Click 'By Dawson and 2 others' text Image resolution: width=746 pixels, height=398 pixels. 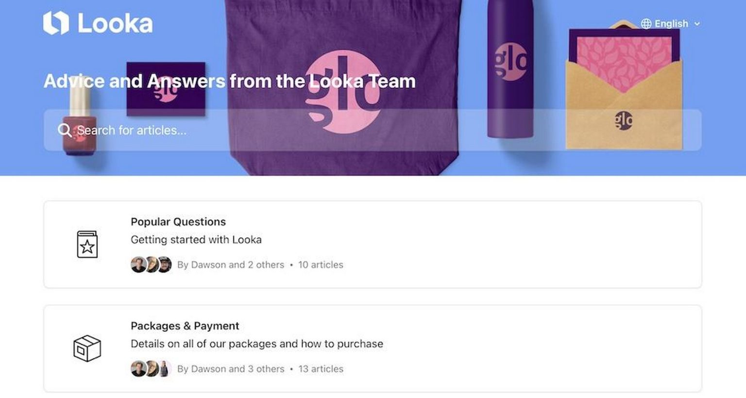(231, 265)
